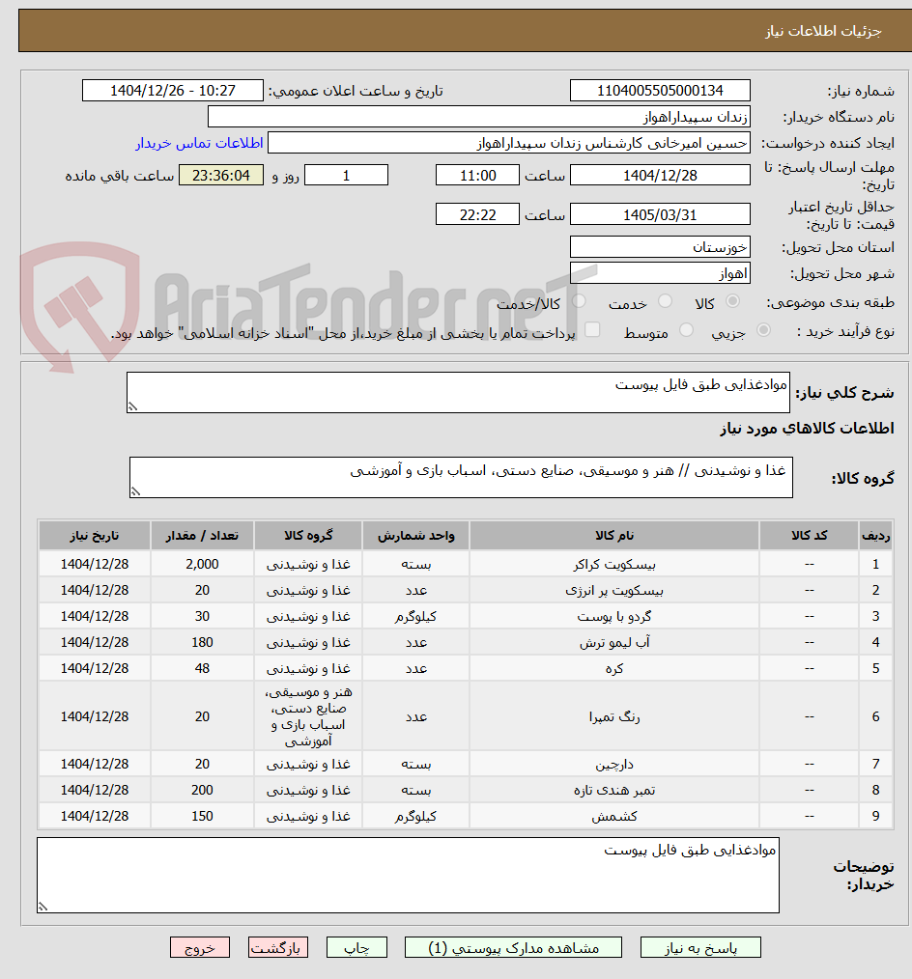Click the buyer notes textarea

pyautogui.click(x=409, y=876)
